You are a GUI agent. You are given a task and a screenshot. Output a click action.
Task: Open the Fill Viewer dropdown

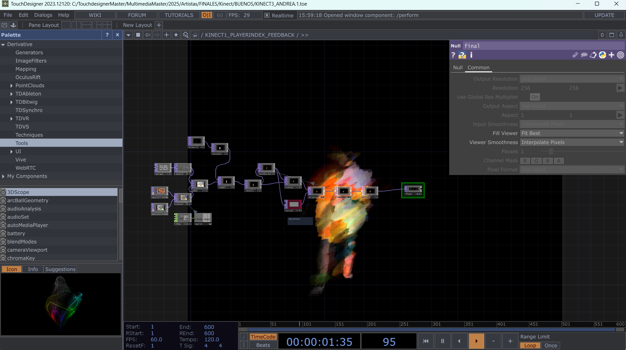point(572,133)
